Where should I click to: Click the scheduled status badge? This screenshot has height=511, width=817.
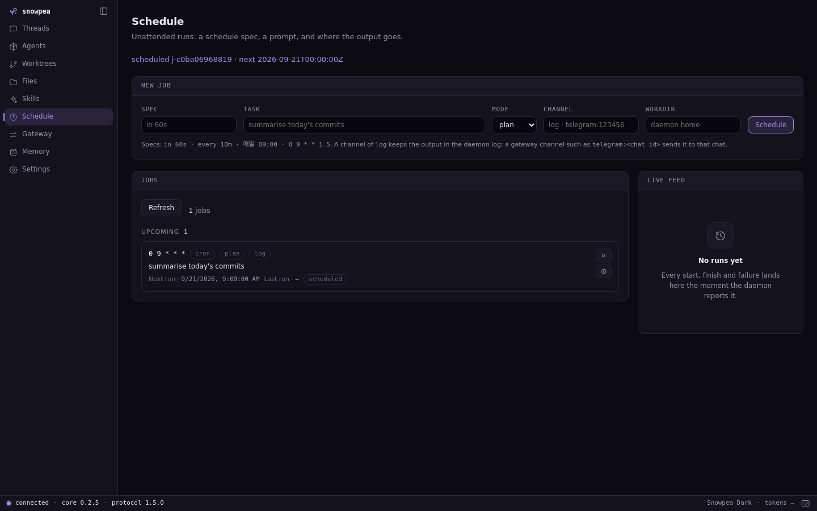pos(325,279)
